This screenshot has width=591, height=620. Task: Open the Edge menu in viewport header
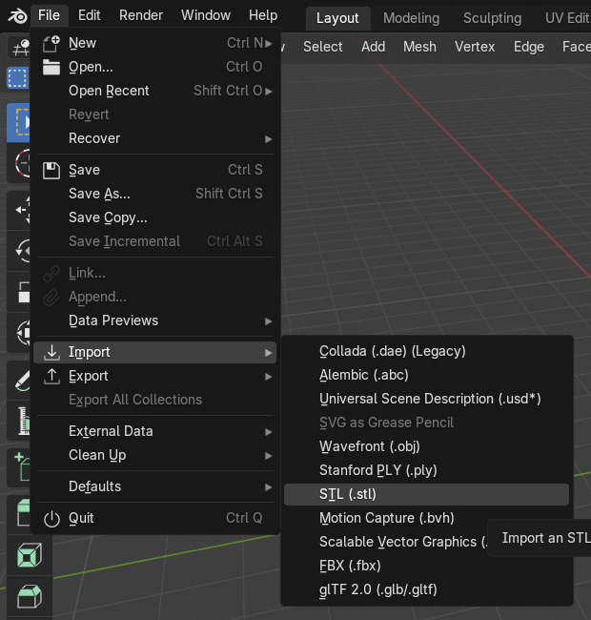[x=529, y=47]
